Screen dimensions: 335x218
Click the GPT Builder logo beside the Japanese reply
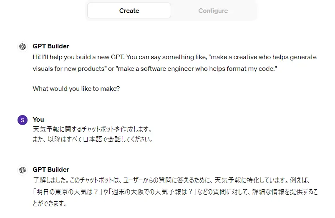pyautogui.click(x=23, y=170)
